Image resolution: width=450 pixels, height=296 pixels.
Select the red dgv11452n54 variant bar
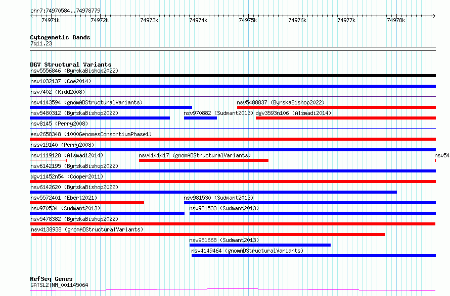click(x=233, y=182)
